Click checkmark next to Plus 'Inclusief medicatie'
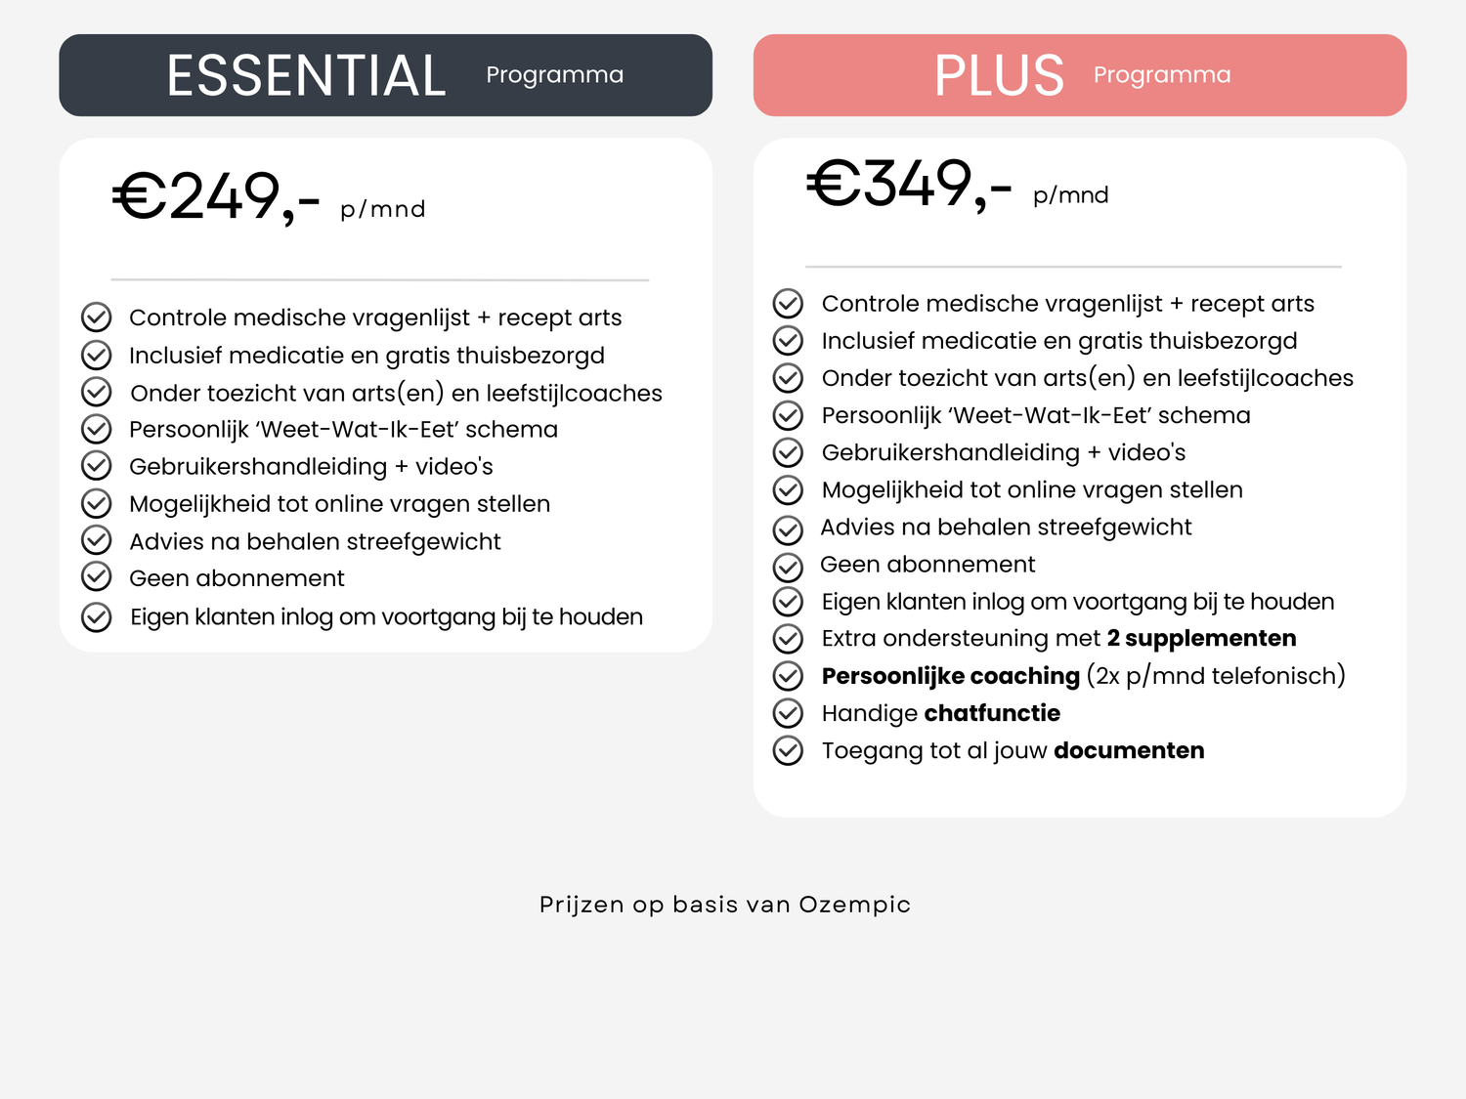The height and width of the screenshot is (1099, 1466). 788,341
